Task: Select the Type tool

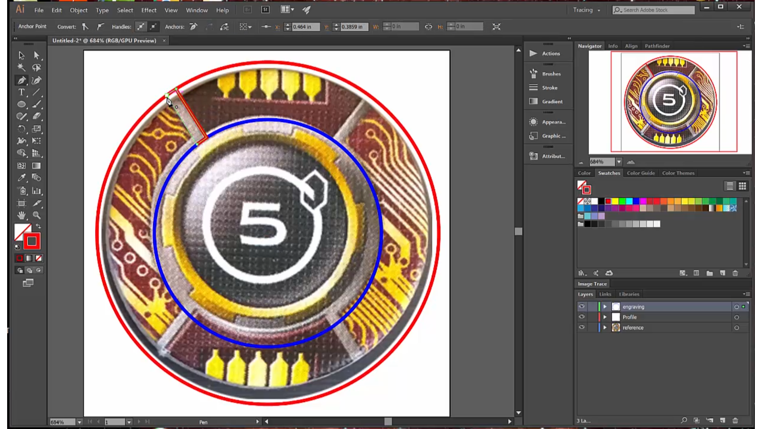Action: tap(21, 92)
